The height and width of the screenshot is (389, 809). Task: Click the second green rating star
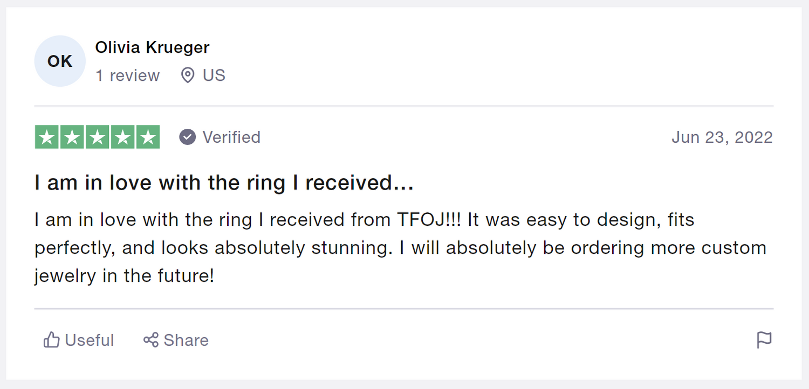(x=72, y=137)
